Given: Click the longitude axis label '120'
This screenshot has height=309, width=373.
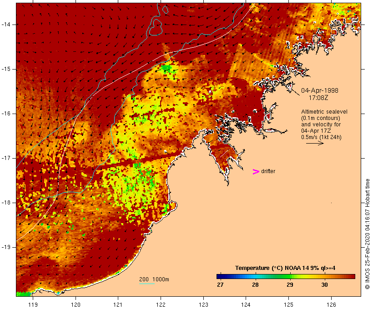Looking at the screenshot, I should pos(76,304).
